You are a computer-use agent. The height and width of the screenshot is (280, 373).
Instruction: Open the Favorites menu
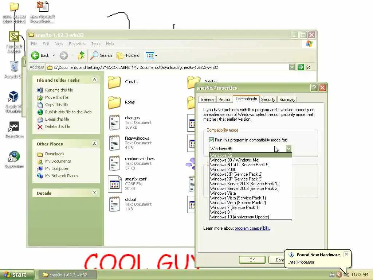click(x=77, y=44)
